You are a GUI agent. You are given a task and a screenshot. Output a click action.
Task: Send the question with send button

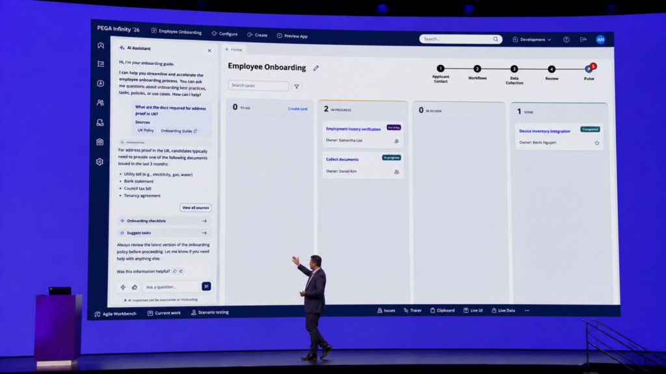click(x=206, y=286)
